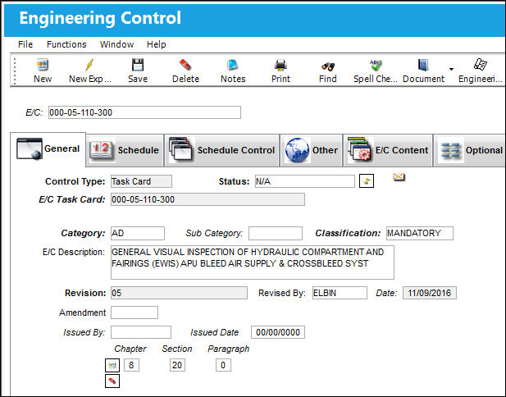
Task: Click the E/C Task Card label
Action: tap(72, 199)
